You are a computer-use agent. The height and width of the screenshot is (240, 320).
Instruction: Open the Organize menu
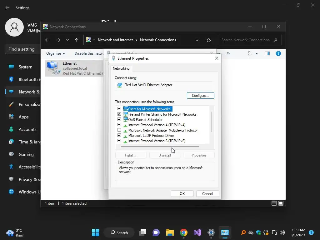[56, 53]
